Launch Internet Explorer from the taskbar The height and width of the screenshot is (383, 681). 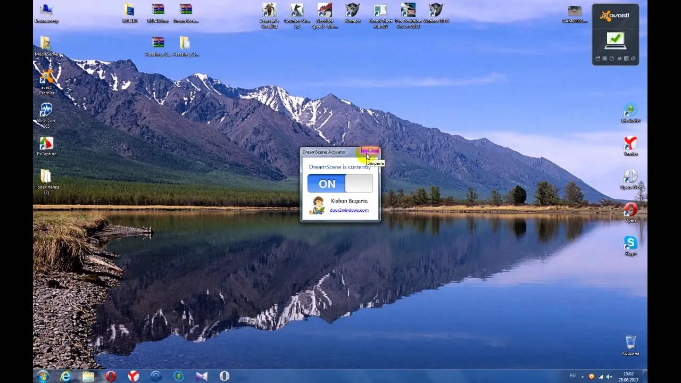[x=66, y=376]
